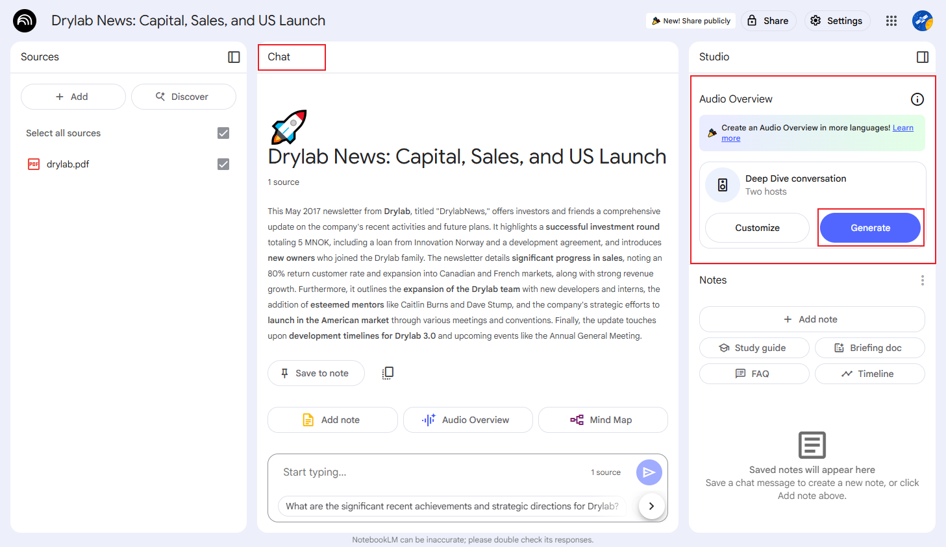Select suggested question about Drylab achievements
Image resolution: width=946 pixels, height=547 pixels.
[452, 506]
